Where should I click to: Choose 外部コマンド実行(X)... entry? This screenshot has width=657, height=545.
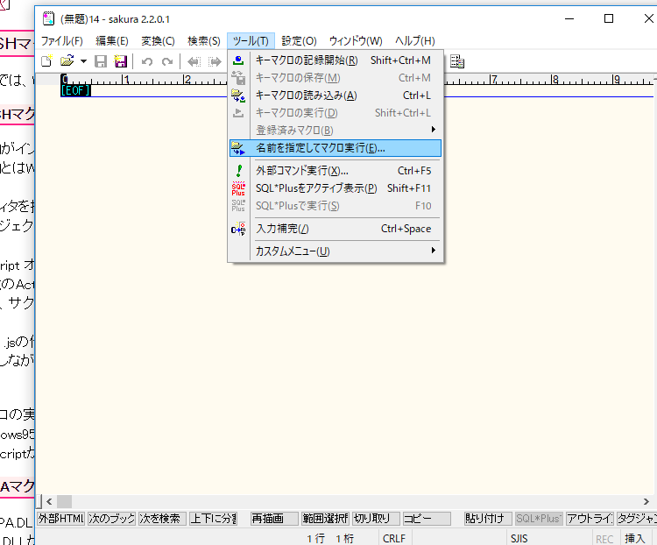point(336,171)
